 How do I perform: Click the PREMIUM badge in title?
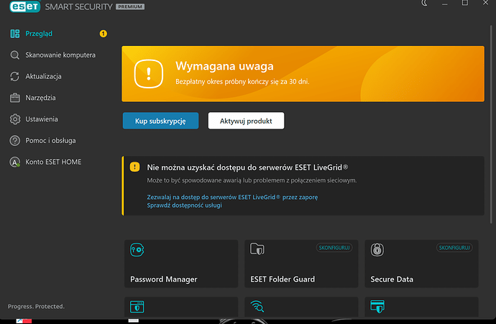(x=130, y=6)
